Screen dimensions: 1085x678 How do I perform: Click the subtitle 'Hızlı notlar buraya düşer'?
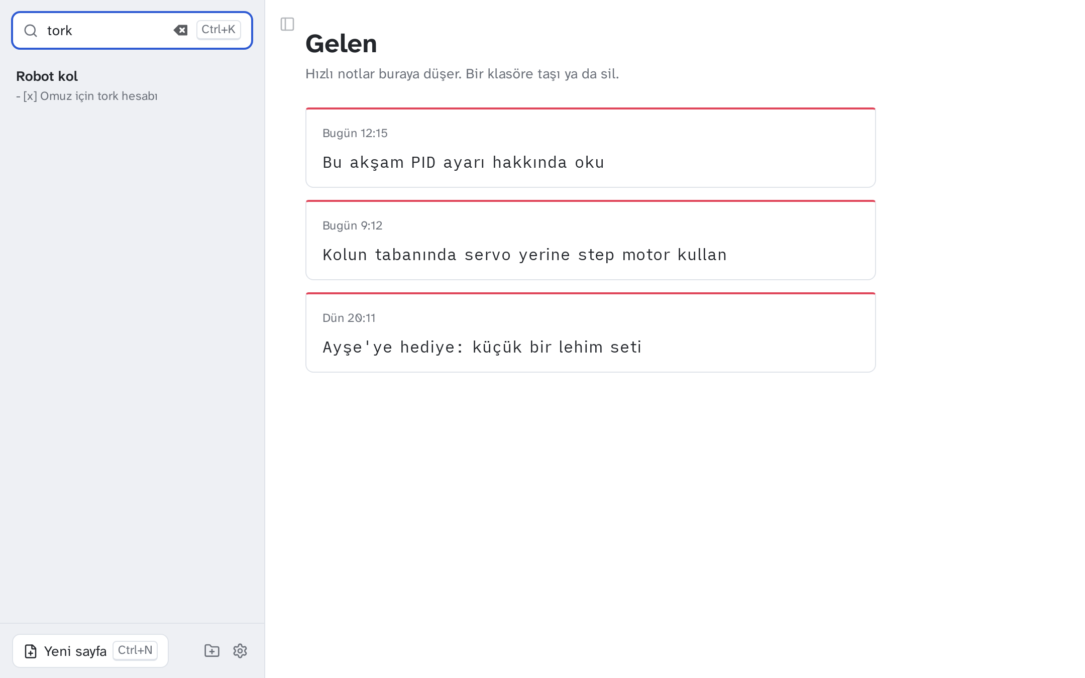click(x=383, y=74)
